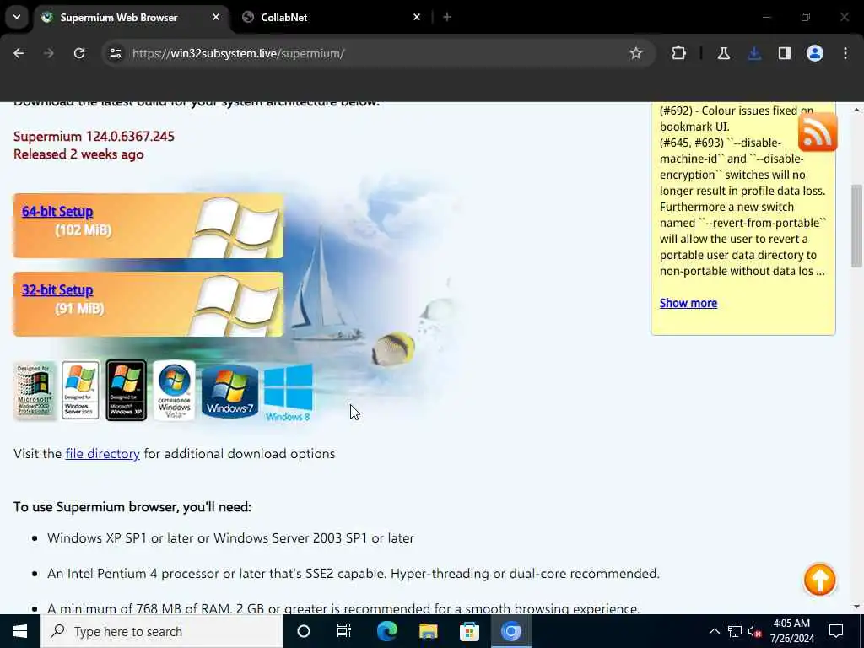Download the 32-bit Setup link
This screenshot has width=864, height=648.
(x=57, y=290)
